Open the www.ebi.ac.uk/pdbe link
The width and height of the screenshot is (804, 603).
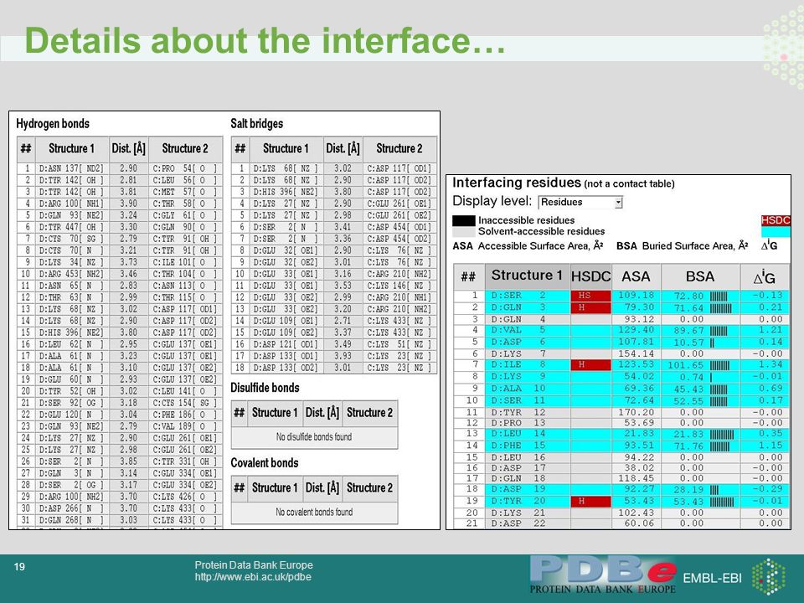click(x=253, y=577)
